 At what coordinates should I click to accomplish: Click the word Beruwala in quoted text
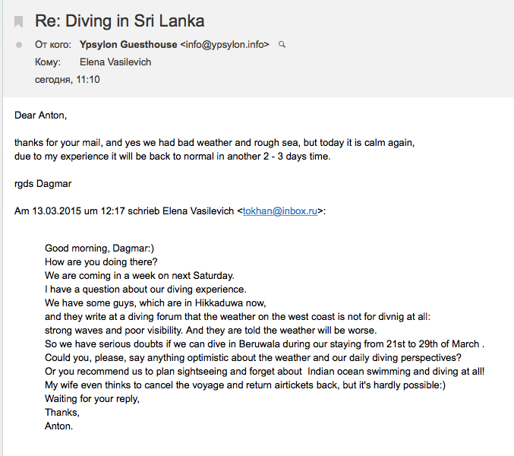[260, 344]
